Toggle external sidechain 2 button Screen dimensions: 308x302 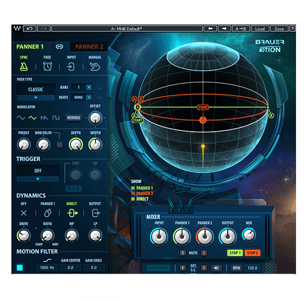[204, 268]
